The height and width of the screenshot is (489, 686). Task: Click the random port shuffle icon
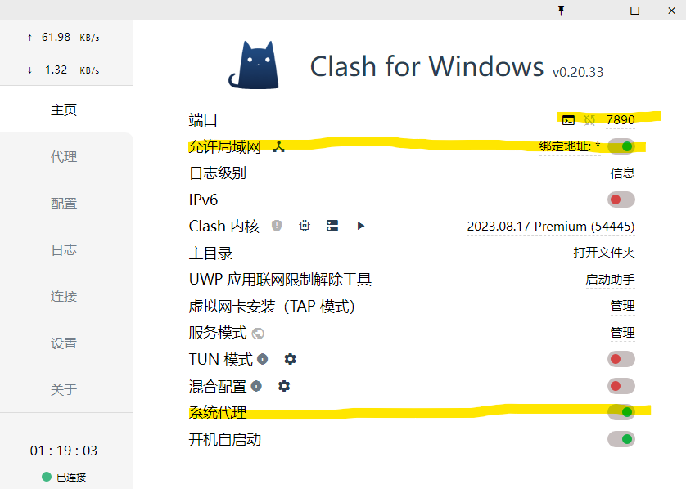tap(589, 120)
